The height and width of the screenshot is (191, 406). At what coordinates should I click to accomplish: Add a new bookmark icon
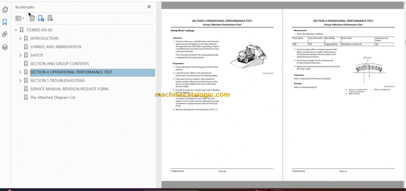[x=41, y=18]
